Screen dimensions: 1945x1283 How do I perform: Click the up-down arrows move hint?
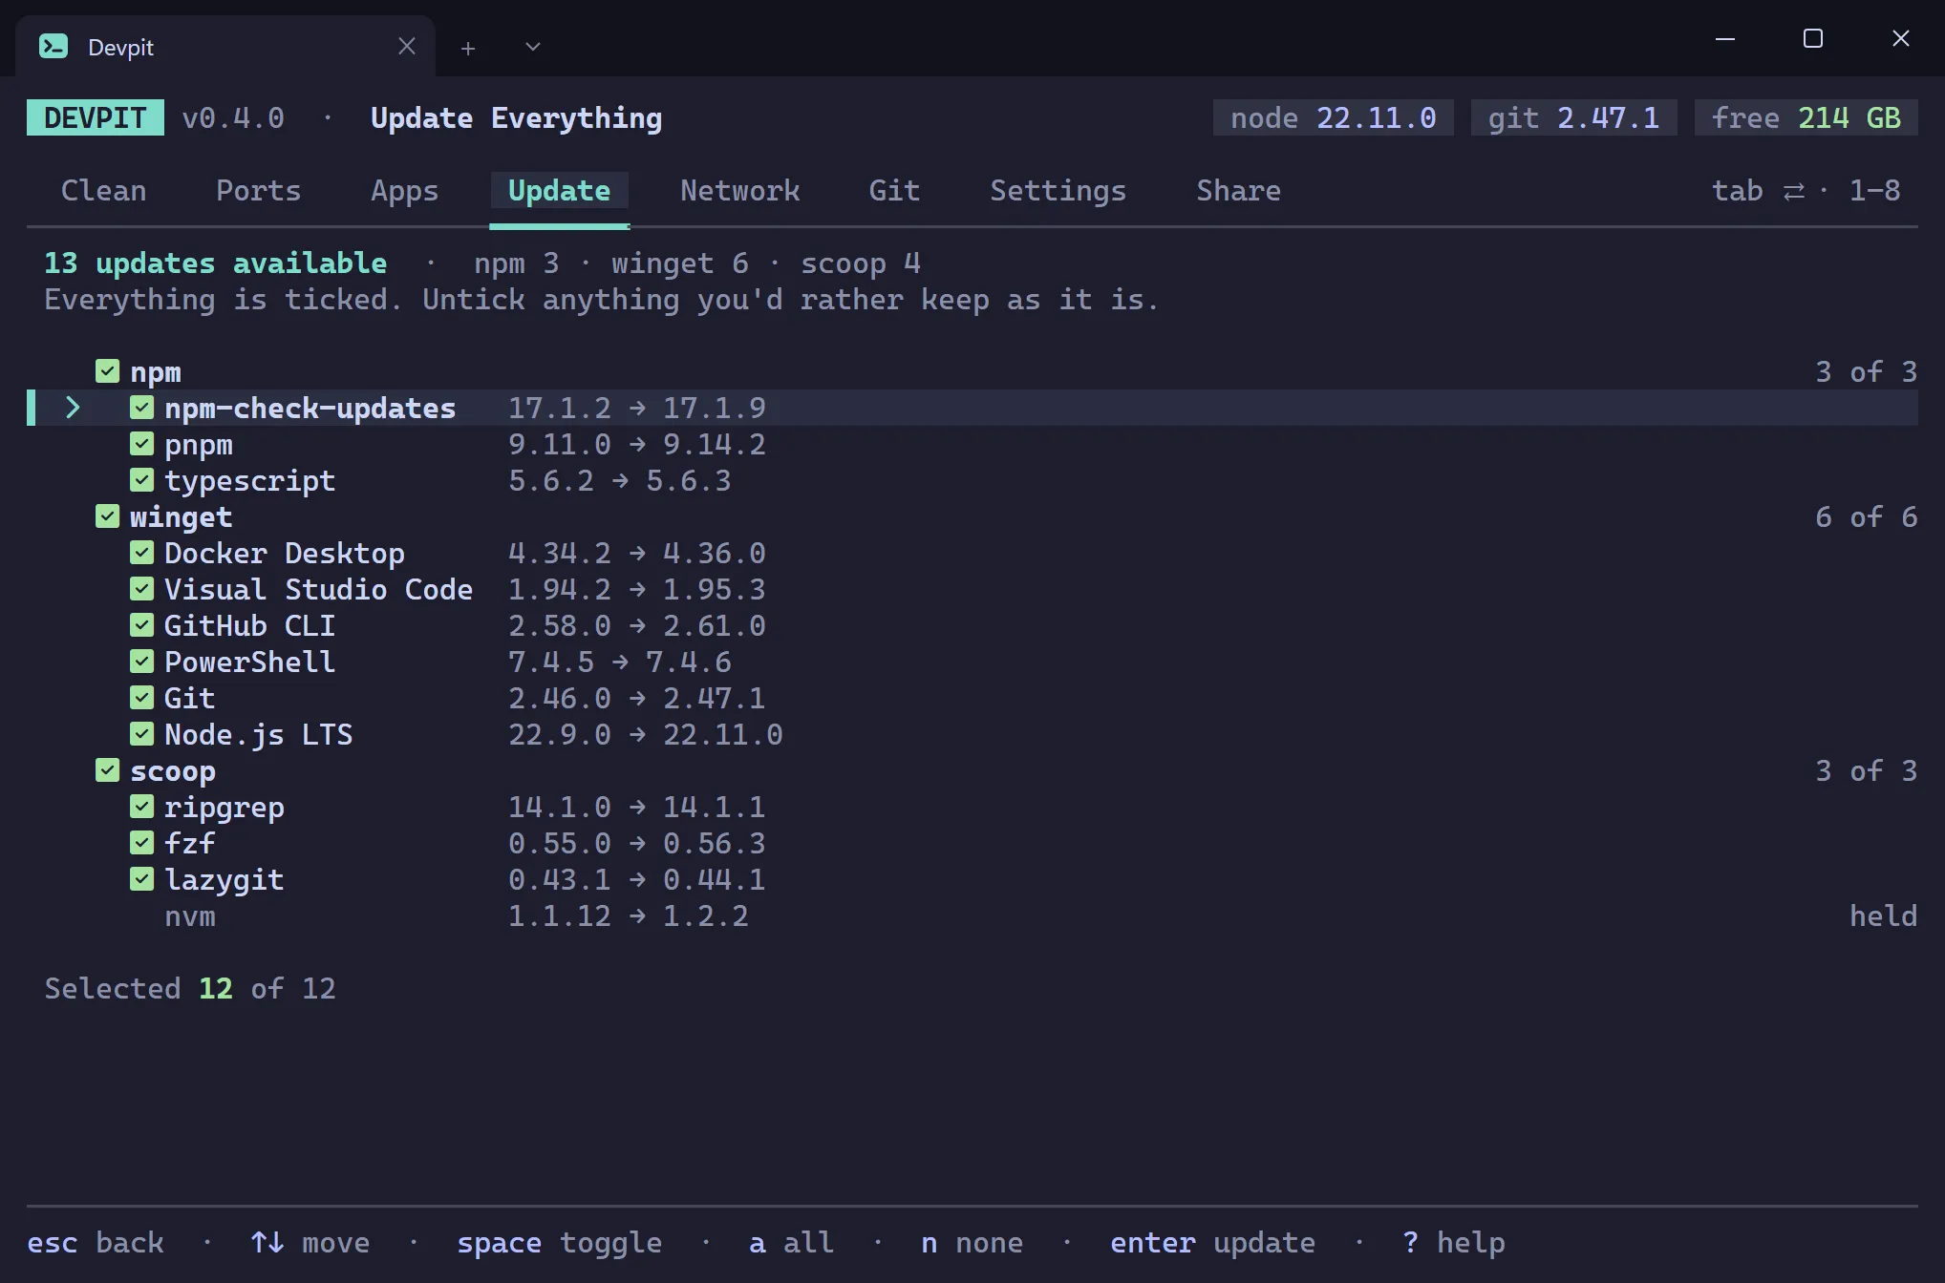[310, 1243]
